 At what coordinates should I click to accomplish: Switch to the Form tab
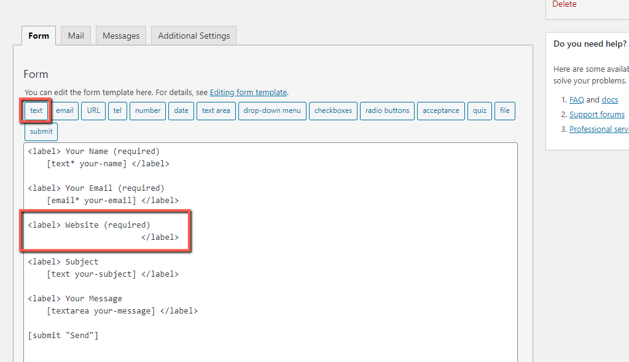[x=39, y=36]
